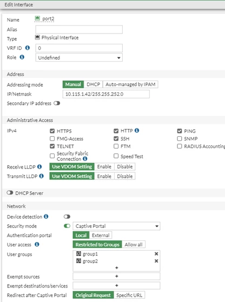
Task: Remove group1 using its X icon
Action: [156, 254]
